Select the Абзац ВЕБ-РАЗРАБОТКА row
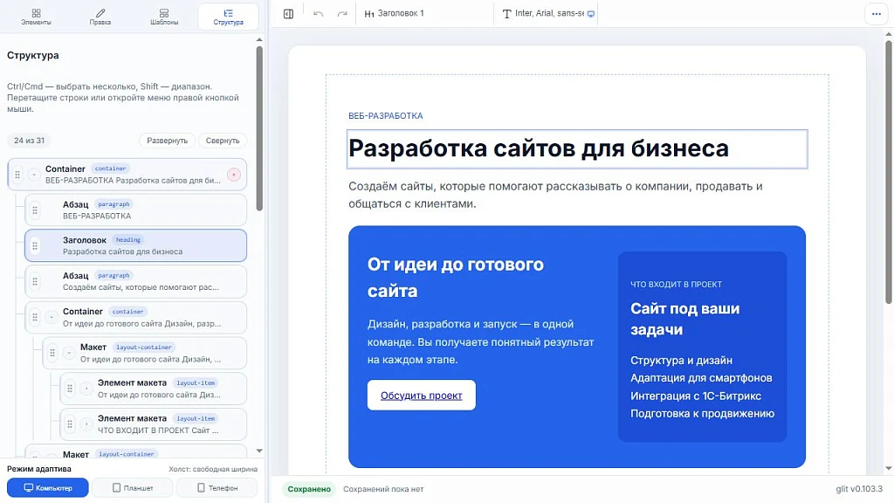This screenshot has width=894, height=503. tap(135, 210)
